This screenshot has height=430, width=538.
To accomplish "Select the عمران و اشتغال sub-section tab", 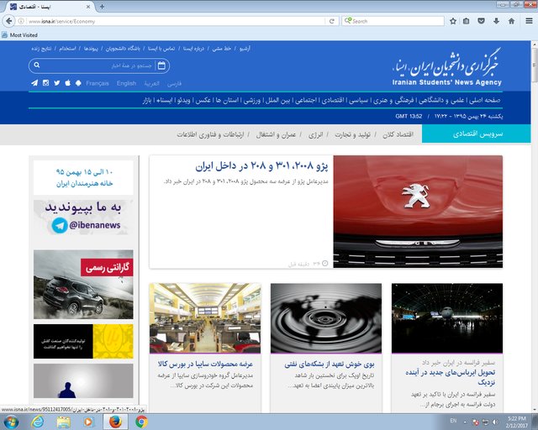I will coord(276,134).
